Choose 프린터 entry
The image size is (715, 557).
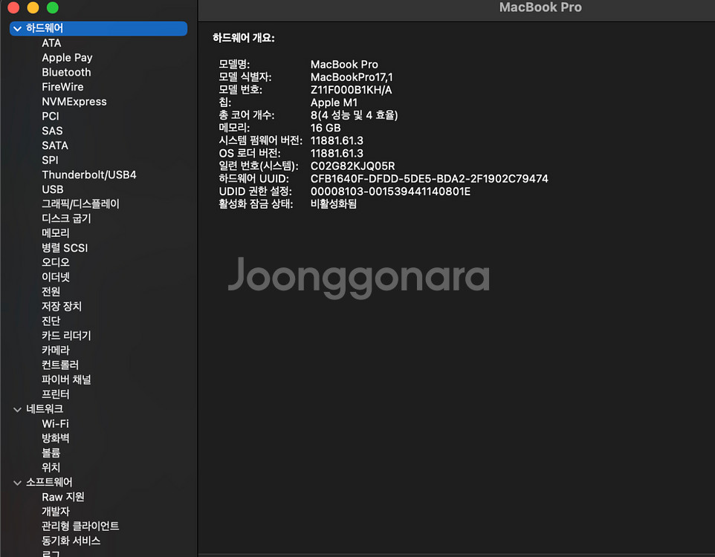[x=55, y=394]
